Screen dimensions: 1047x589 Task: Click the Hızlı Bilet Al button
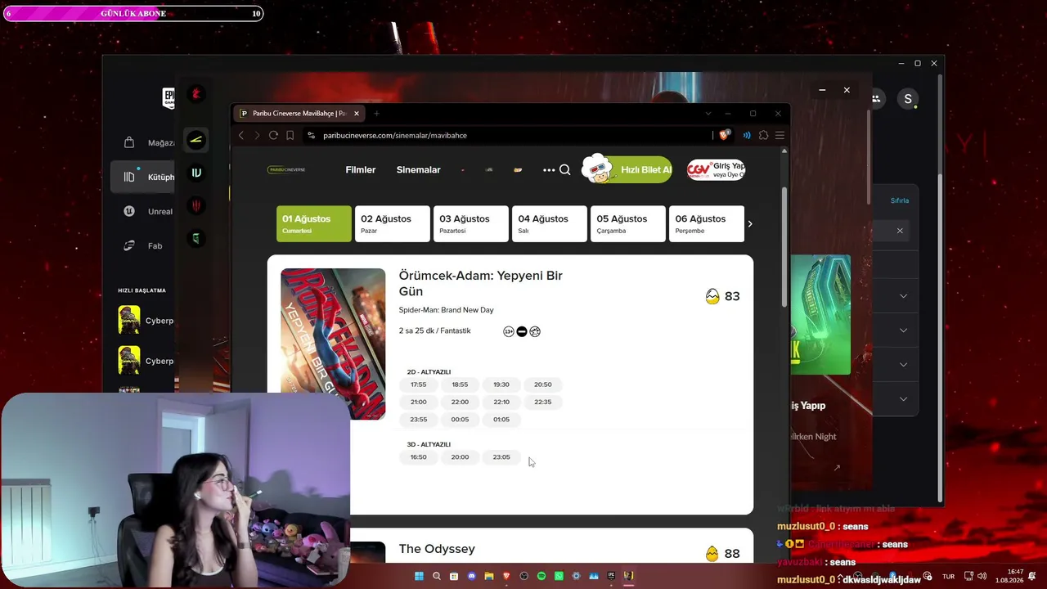coord(627,169)
